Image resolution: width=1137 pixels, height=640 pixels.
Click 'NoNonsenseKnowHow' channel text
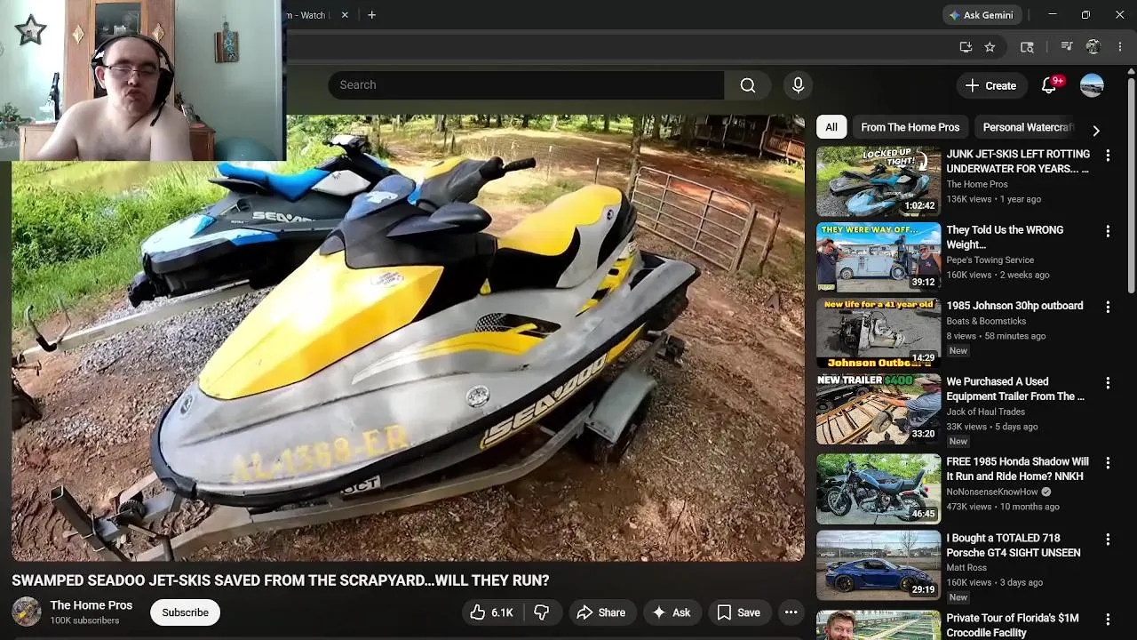click(992, 492)
